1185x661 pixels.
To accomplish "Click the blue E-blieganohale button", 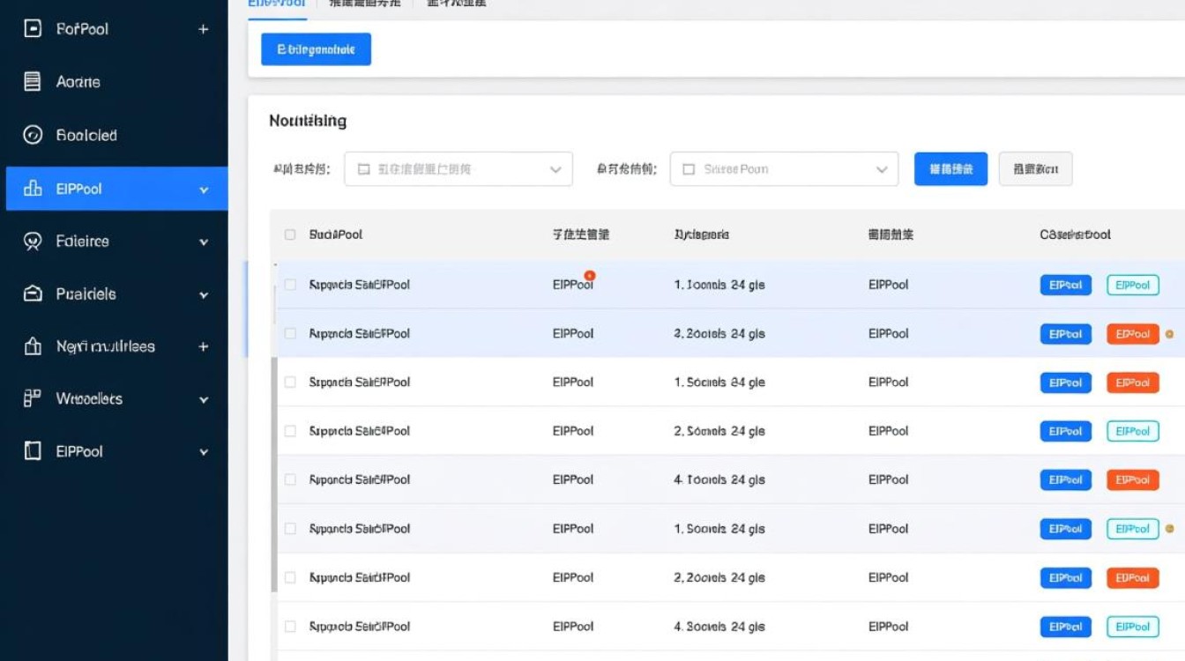I will click(x=315, y=48).
